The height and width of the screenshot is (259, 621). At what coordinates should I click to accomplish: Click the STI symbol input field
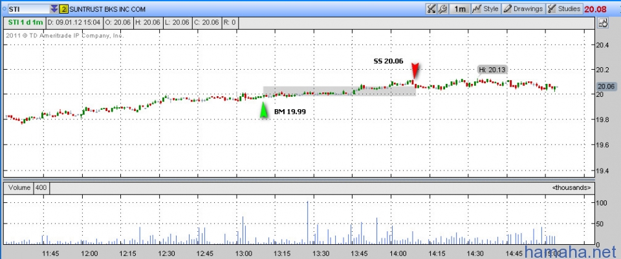pyautogui.click(x=28, y=8)
